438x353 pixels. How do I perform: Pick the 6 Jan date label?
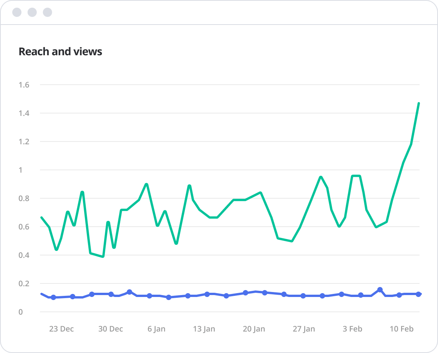[156, 329]
